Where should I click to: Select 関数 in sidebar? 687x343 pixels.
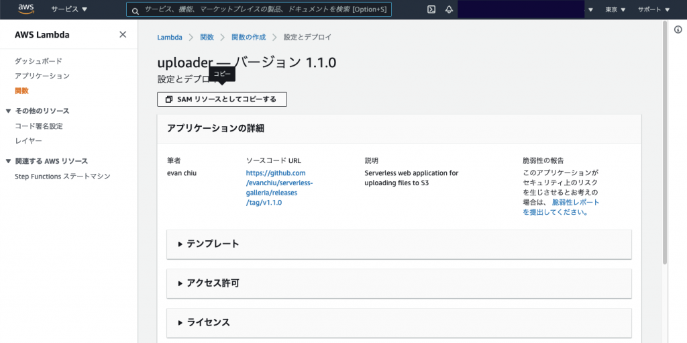(21, 91)
